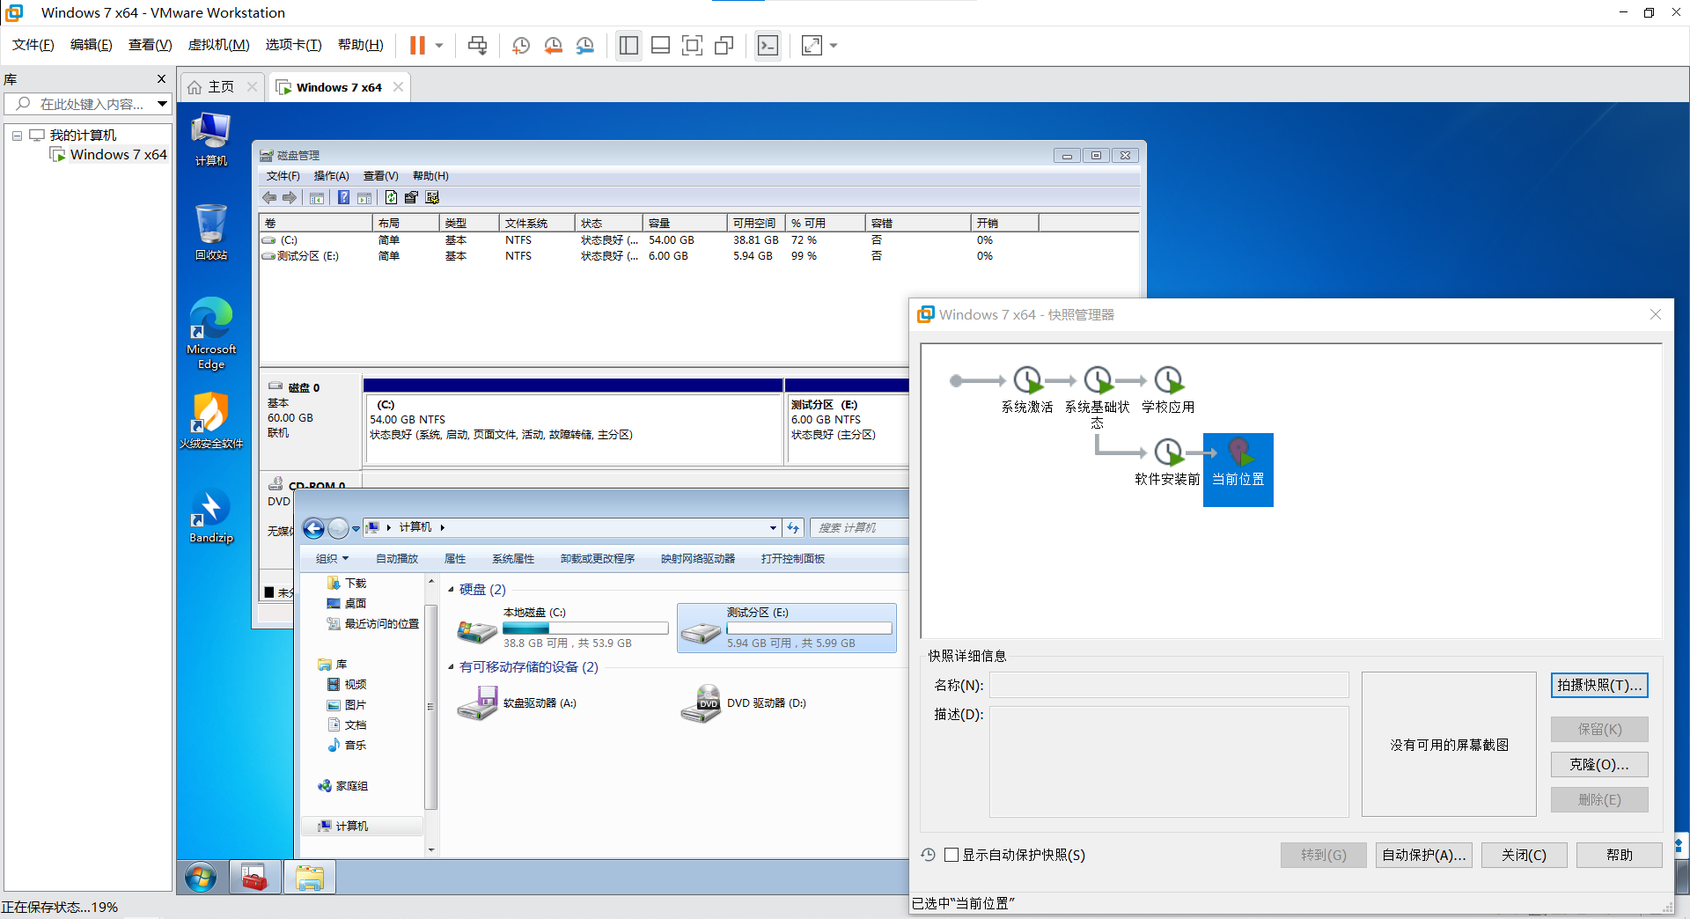Image resolution: width=1690 pixels, height=919 pixels.
Task: Click the snapshot 名称(N) input field
Action: (x=1169, y=685)
